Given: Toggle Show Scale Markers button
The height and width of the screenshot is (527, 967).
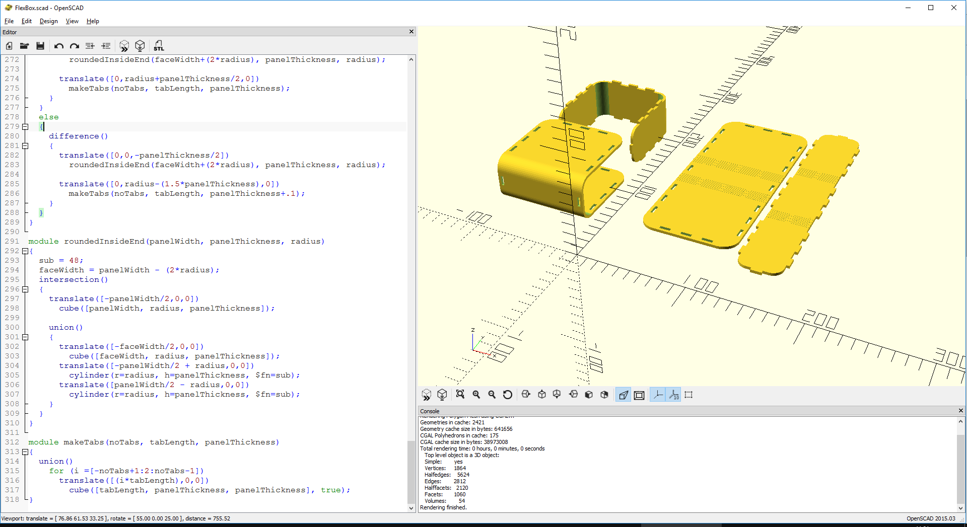Looking at the screenshot, I should pos(674,395).
